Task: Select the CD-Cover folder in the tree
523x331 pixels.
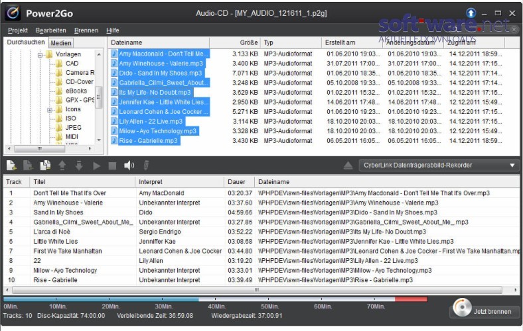Action: pyautogui.click(x=80, y=82)
